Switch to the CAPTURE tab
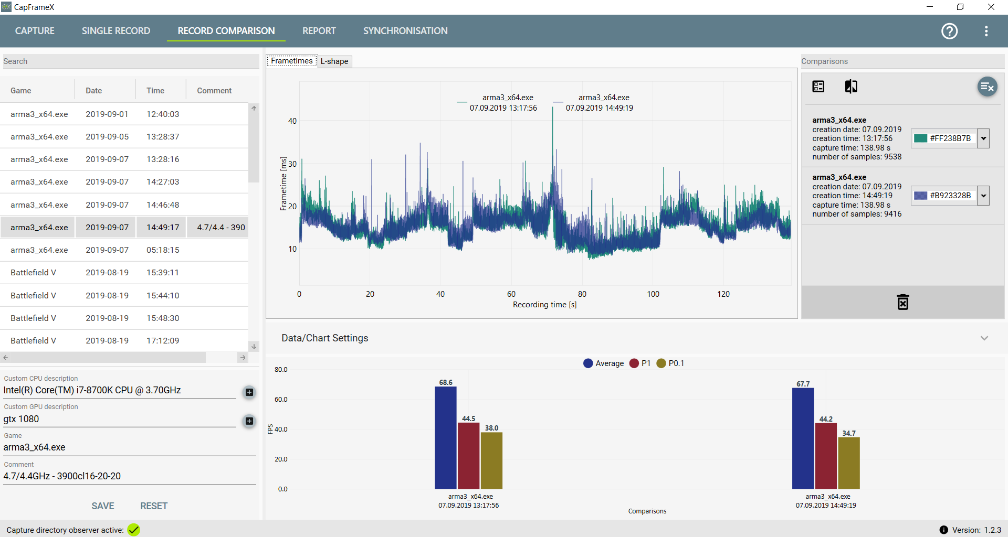 pos(35,31)
